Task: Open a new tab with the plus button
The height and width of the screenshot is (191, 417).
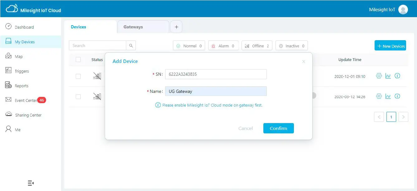Action: click(x=176, y=27)
